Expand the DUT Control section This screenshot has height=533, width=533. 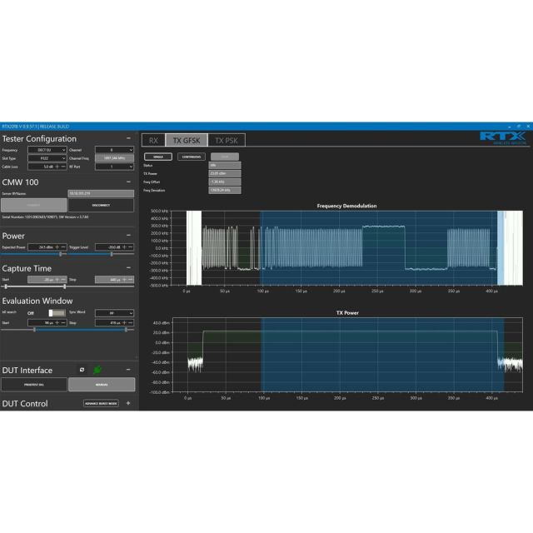[x=128, y=404]
